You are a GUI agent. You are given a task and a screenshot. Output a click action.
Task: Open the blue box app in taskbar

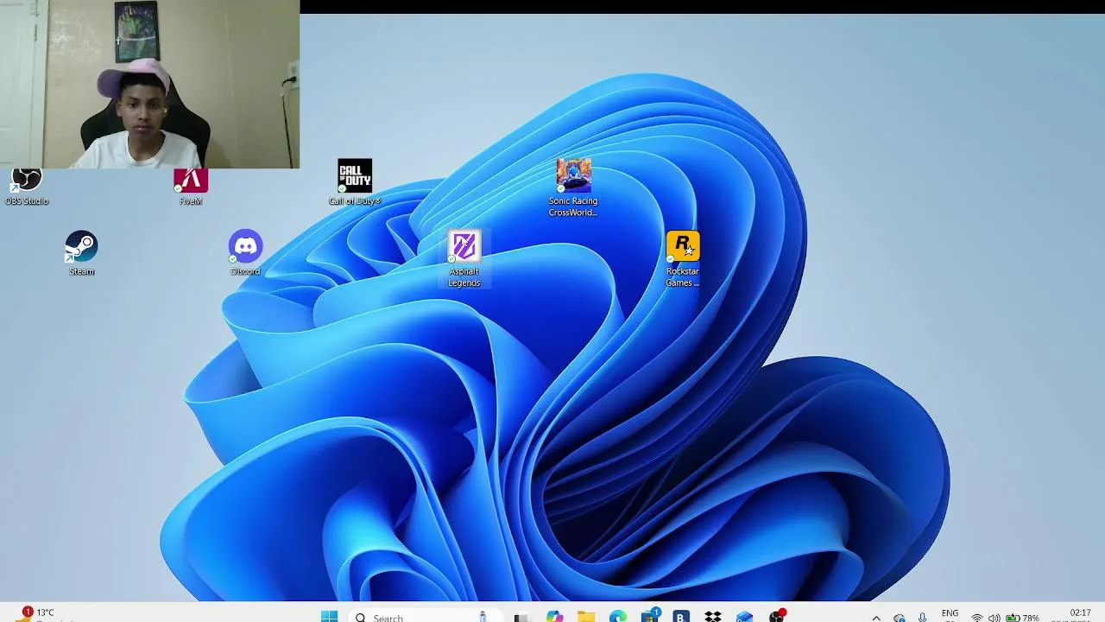pyautogui.click(x=744, y=617)
